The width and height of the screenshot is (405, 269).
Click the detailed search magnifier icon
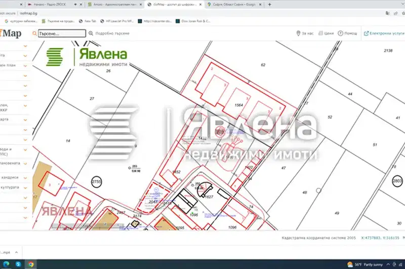[x=91, y=33]
